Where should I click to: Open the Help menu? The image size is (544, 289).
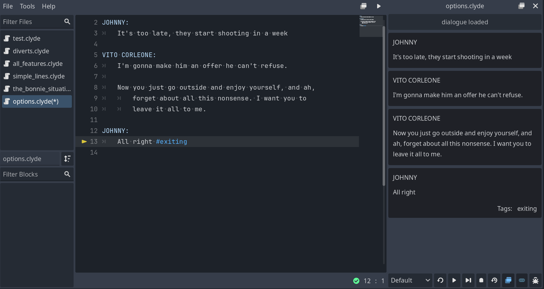click(x=48, y=6)
